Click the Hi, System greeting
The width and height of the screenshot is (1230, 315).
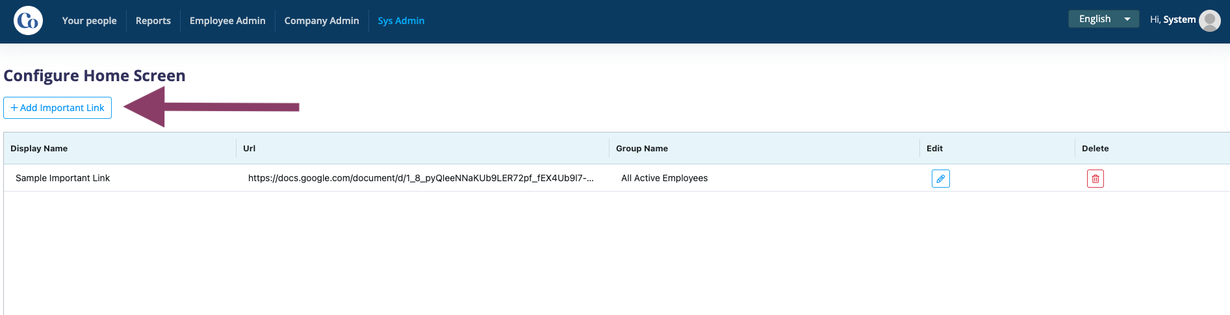coord(1172,19)
